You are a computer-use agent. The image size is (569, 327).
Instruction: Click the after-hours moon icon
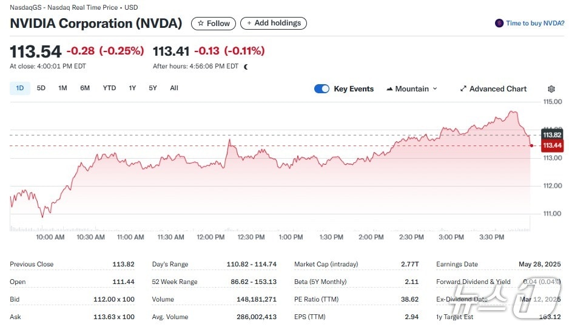coord(246,67)
